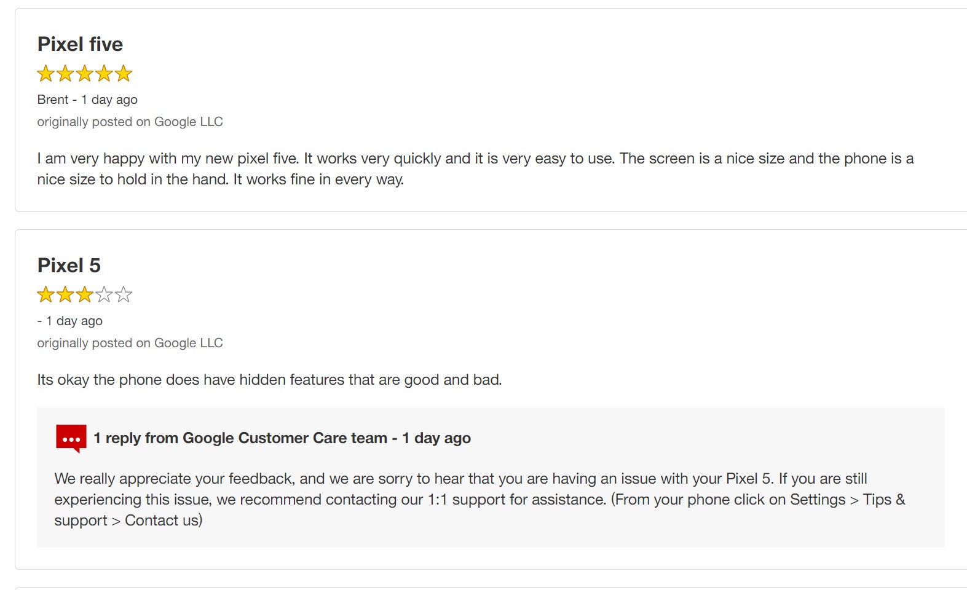Click third filled star of Pixel 5 rating
967x590 pixels.
point(85,294)
